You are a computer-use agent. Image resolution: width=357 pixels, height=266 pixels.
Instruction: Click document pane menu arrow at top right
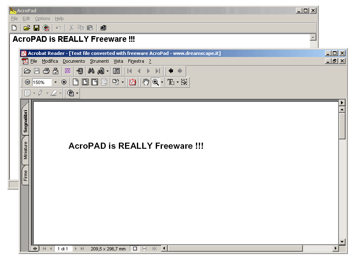tap(342, 103)
